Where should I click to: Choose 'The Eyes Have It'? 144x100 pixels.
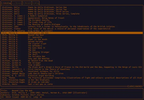point(72,48)
